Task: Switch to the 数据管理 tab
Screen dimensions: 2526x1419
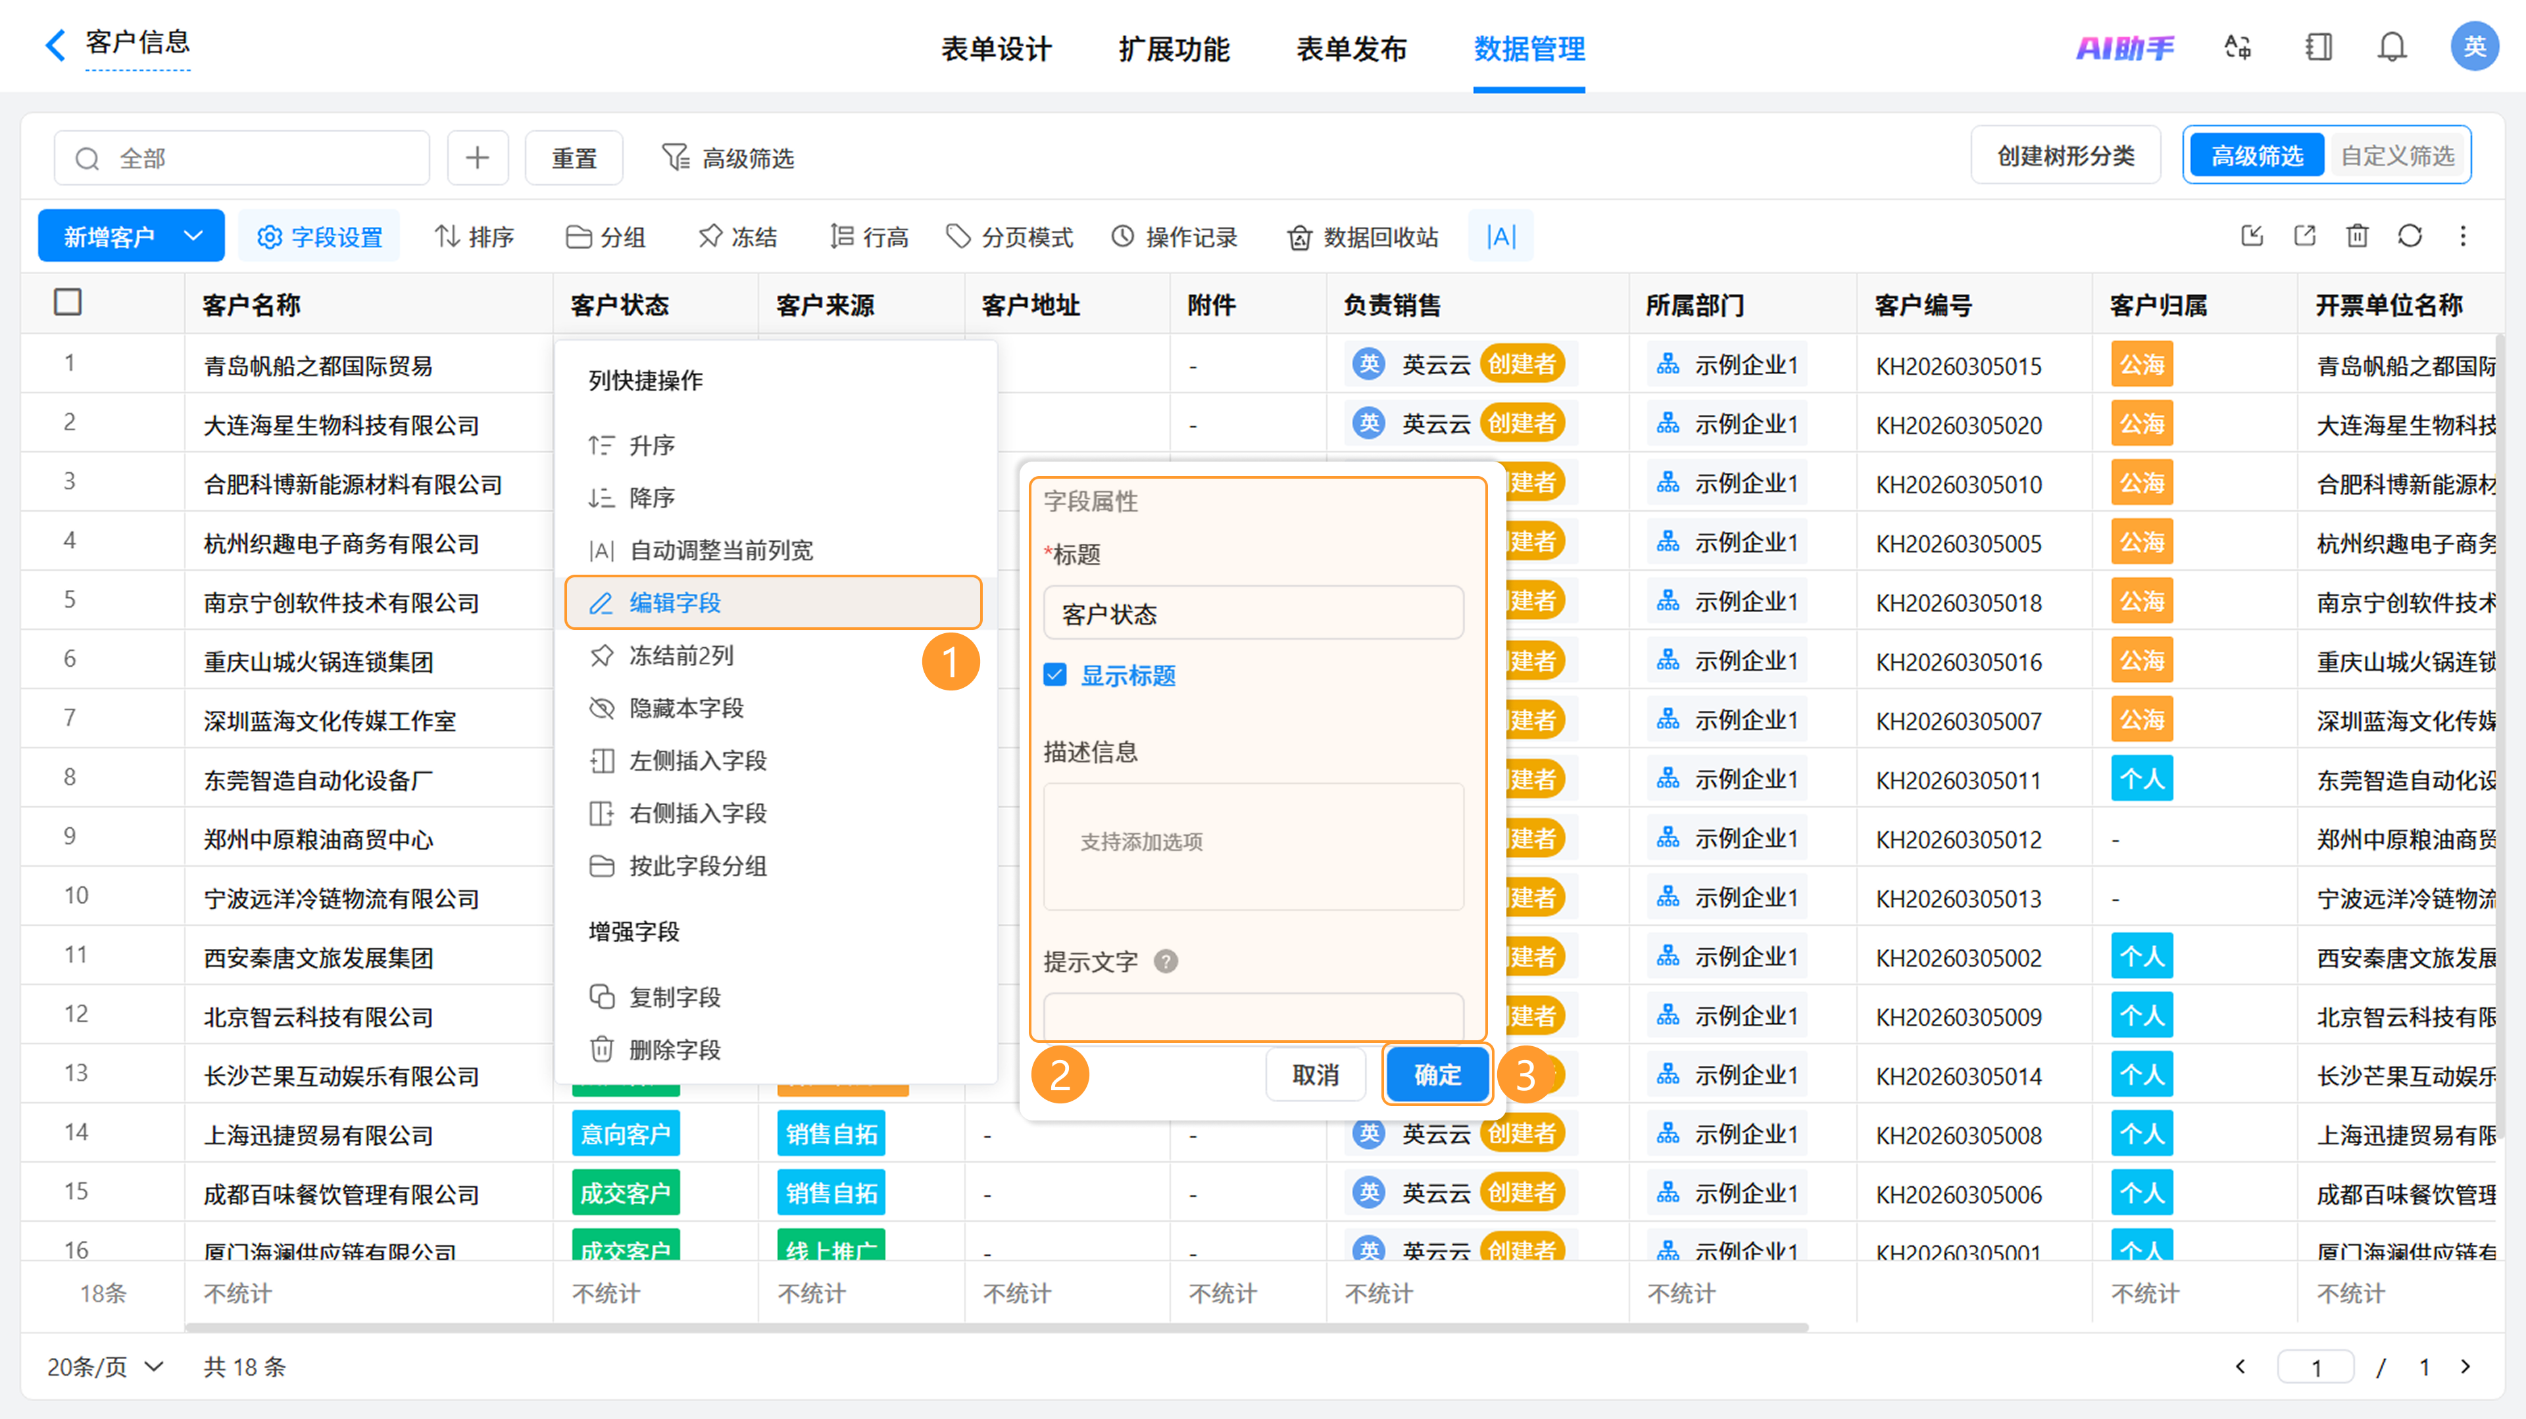Action: tap(1529, 48)
